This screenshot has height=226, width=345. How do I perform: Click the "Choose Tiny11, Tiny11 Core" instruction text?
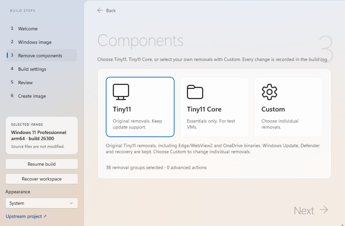pyautogui.click(x=213, y=59)
